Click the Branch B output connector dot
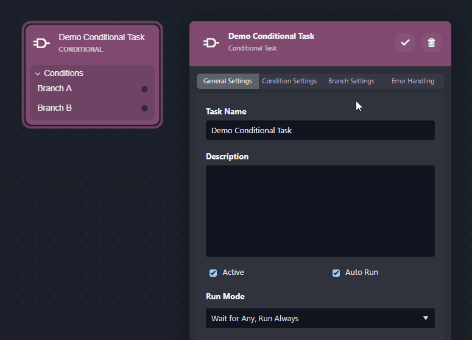The height and width of the screenshot is (340, 472). (x=144, y=108)
